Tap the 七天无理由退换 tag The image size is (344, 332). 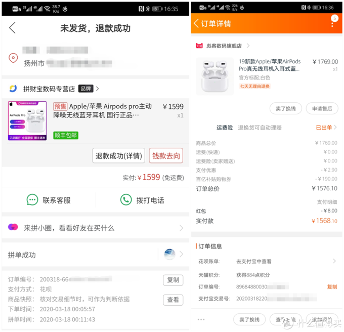[254, 86]
